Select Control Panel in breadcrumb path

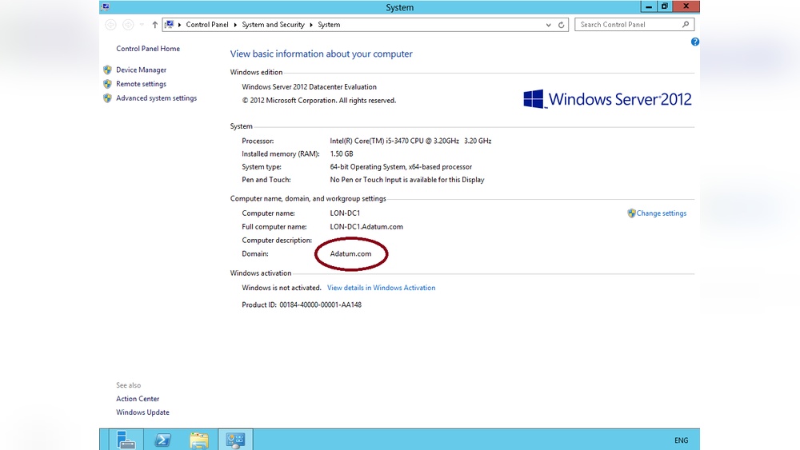coord(206,25)
